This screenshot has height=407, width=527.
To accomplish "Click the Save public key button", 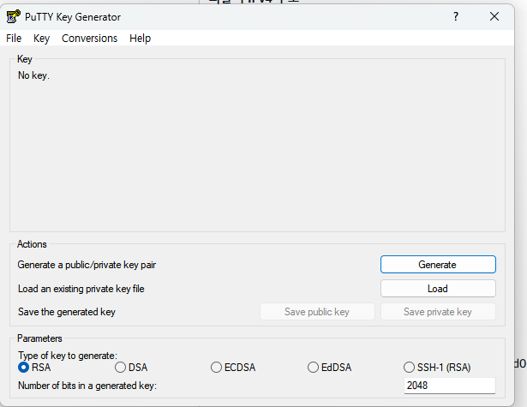I will [x=317, y=312].
